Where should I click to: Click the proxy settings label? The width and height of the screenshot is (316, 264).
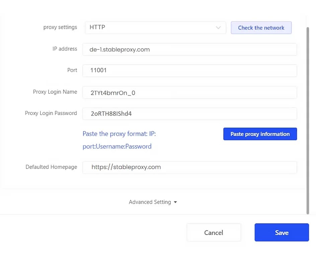pos(60,27)
